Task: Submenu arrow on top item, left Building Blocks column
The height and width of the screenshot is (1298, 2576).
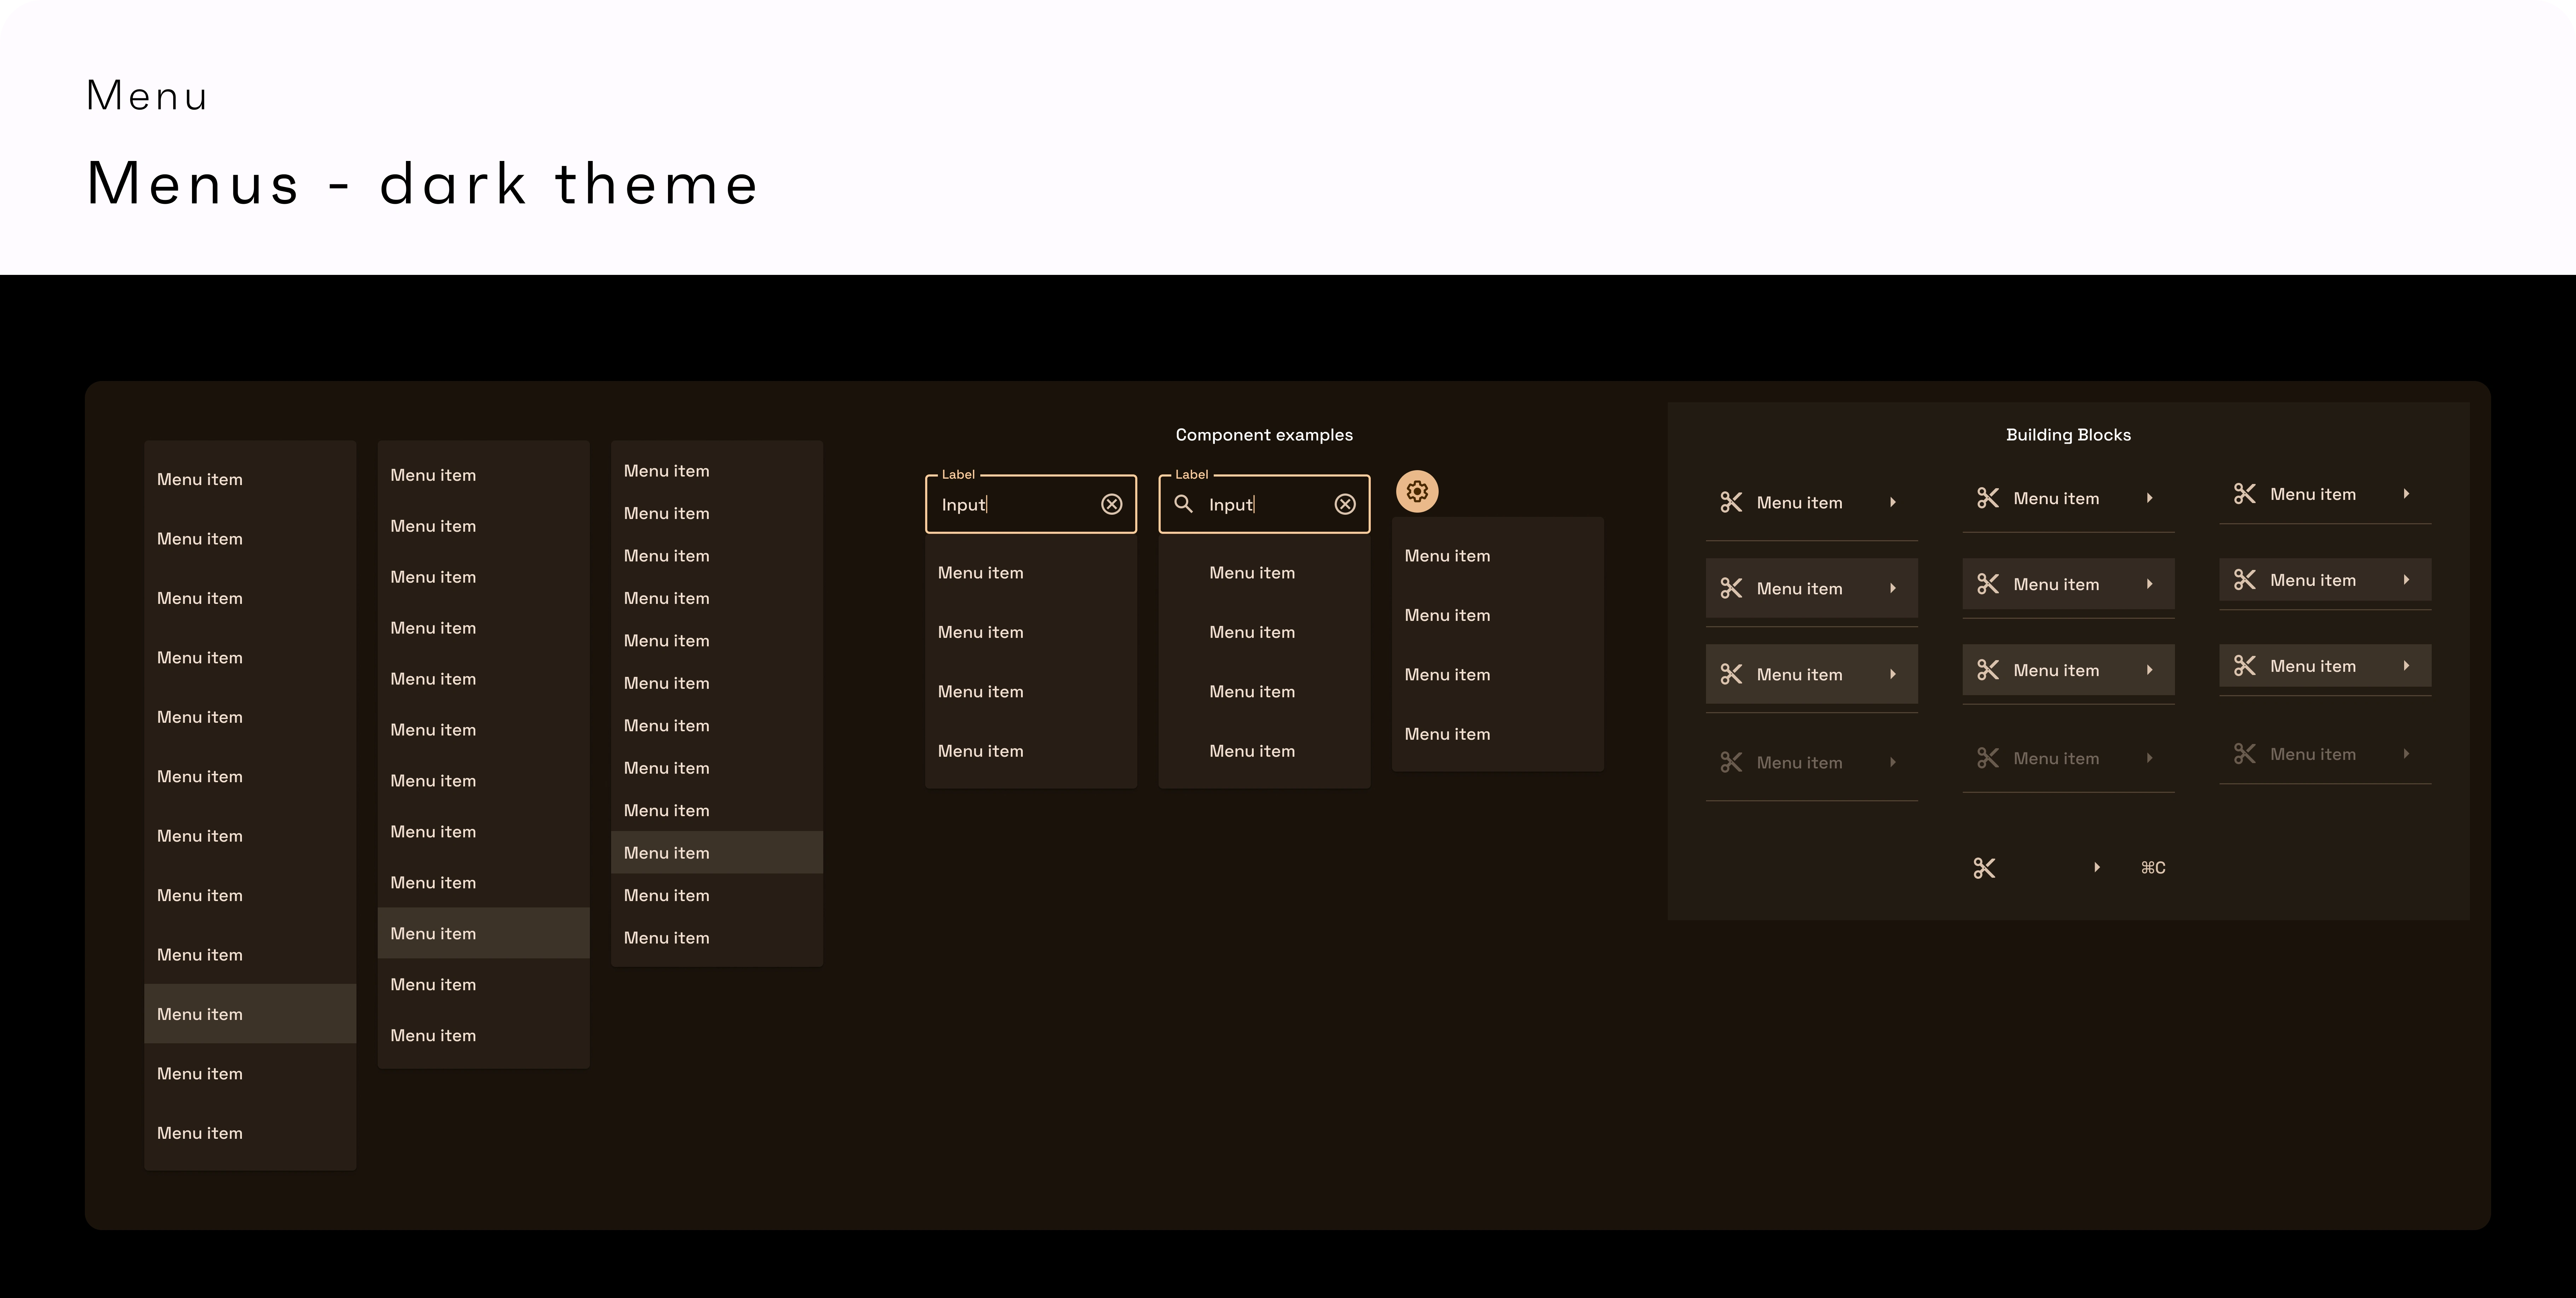Action: click(x=1893, y=502)
